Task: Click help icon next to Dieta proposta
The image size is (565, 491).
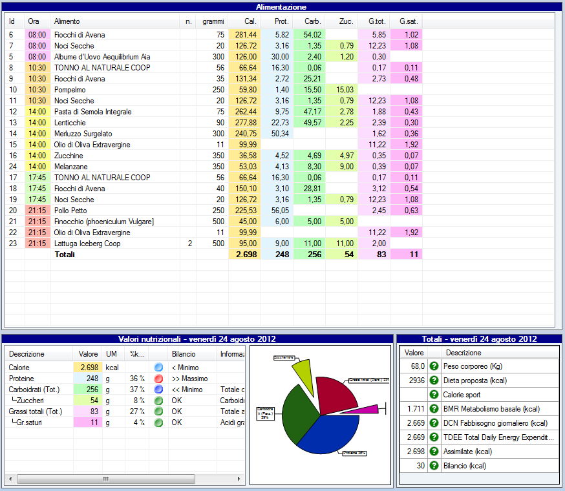Action: click(x=434, y=381)
